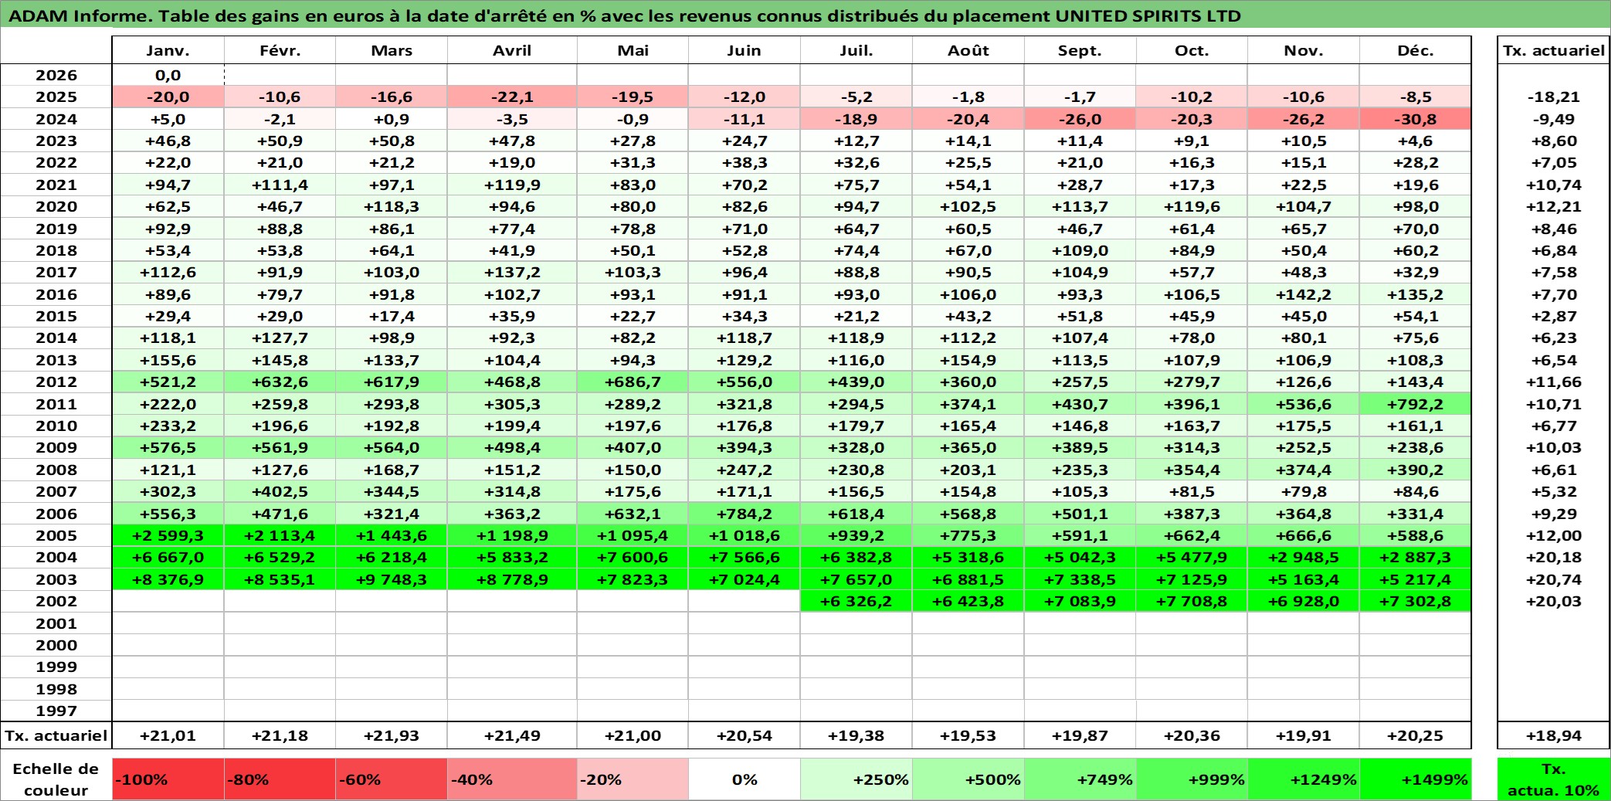
Task: Select the +137,2 cell in 2017
Action: point(512,272)
